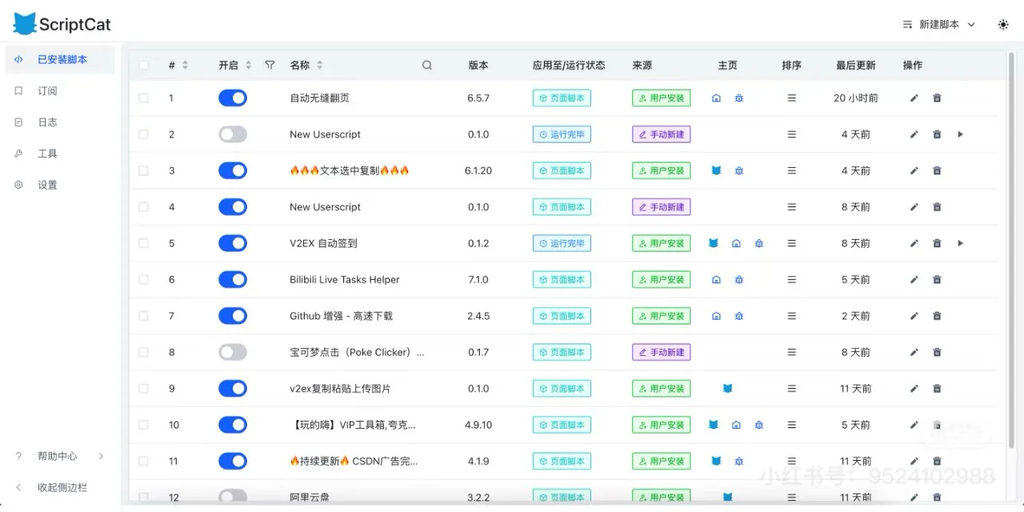Delete the New Userscript using trash icon
1024x512 pixels.
(937, 134)
